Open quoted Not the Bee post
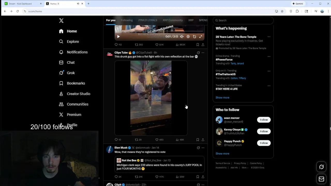The width and height of the screenshot is (331, 186). coord(160,164)
